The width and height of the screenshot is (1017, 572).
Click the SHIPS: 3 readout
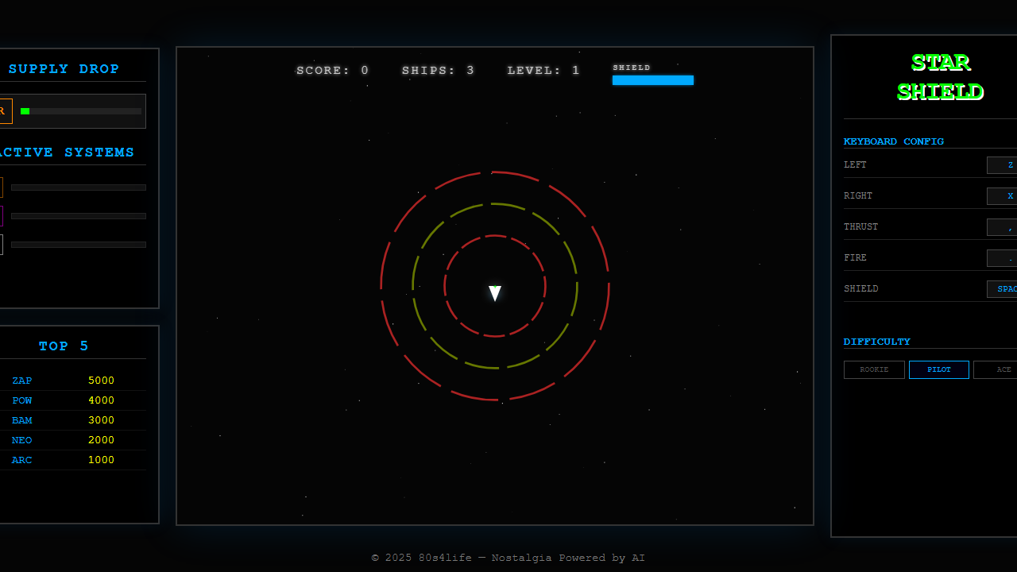point(439,71)
